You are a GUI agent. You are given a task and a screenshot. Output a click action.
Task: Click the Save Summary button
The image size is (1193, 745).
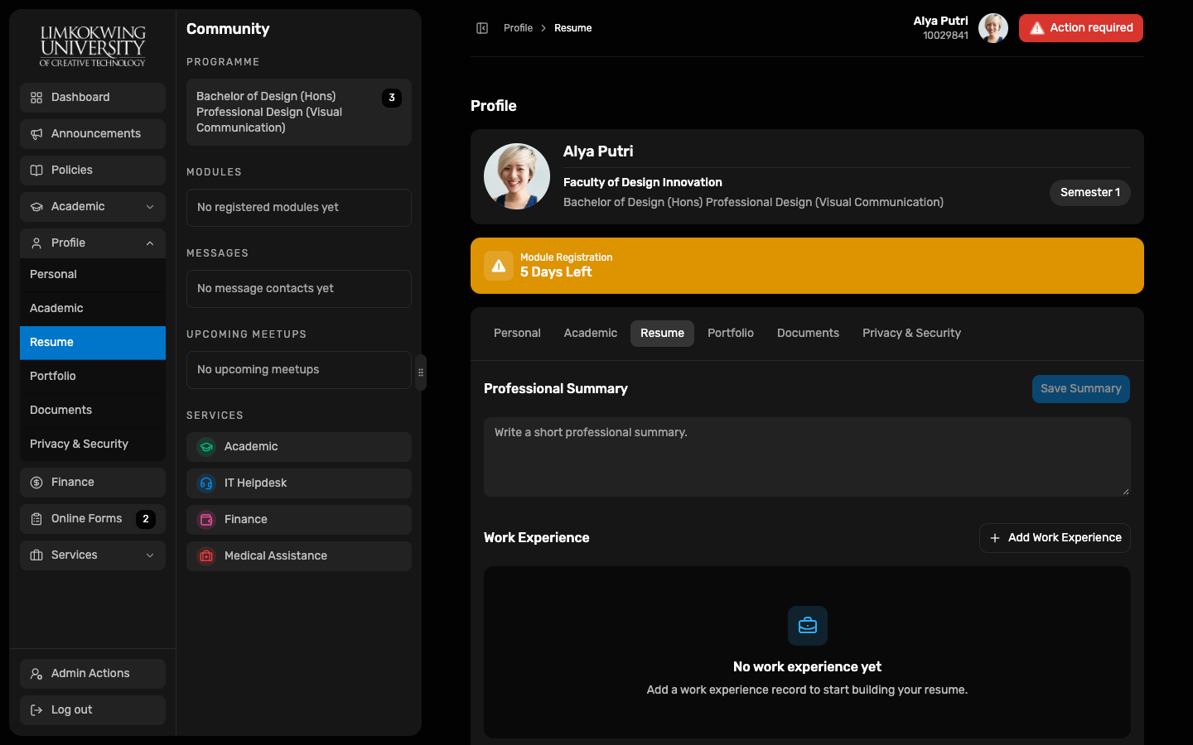coord(1081,389)
